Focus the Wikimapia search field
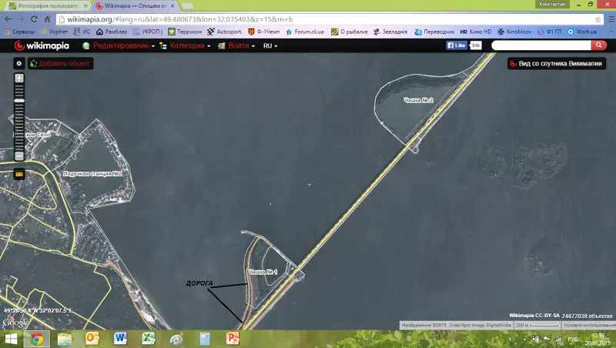This screenshot has height=348, width=616. coord(541,45)
